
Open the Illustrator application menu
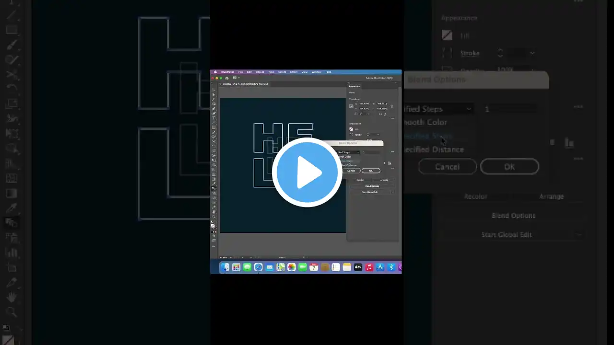coord(227,72)
